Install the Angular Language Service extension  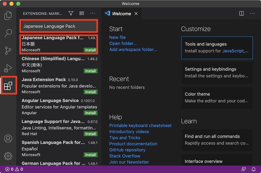point(90,113)
